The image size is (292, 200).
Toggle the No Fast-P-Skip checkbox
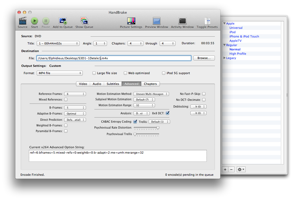pos(204,94)
